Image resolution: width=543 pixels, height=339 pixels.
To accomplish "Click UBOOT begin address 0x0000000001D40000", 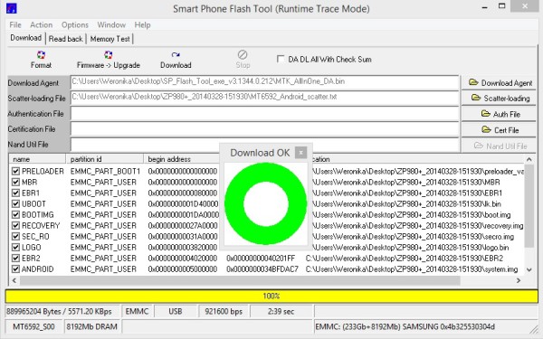I will coord(183,204).
